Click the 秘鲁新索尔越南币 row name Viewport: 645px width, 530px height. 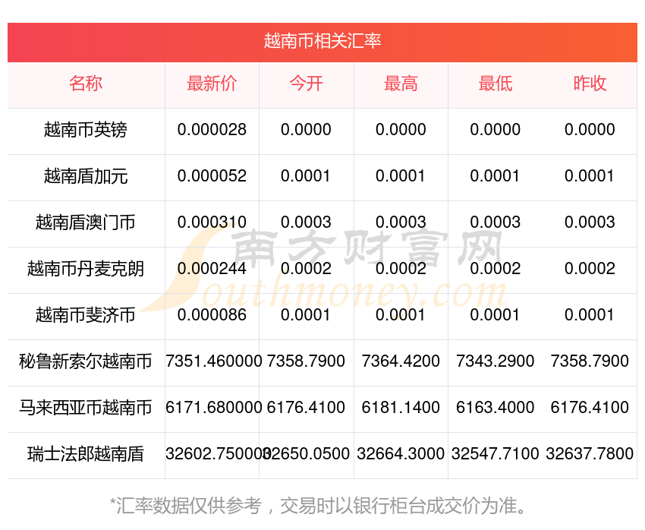(x=86, y=361)
